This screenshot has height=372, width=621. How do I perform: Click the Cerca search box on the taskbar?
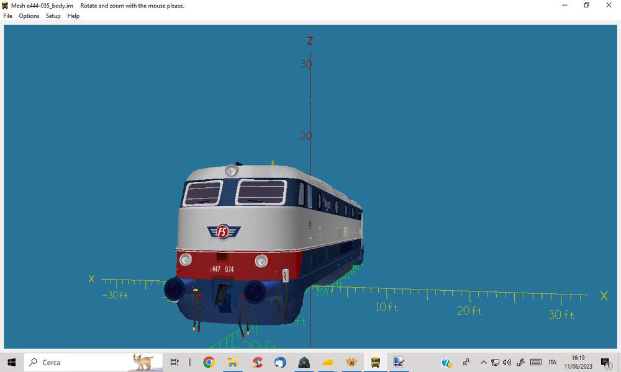click(94, 362)
